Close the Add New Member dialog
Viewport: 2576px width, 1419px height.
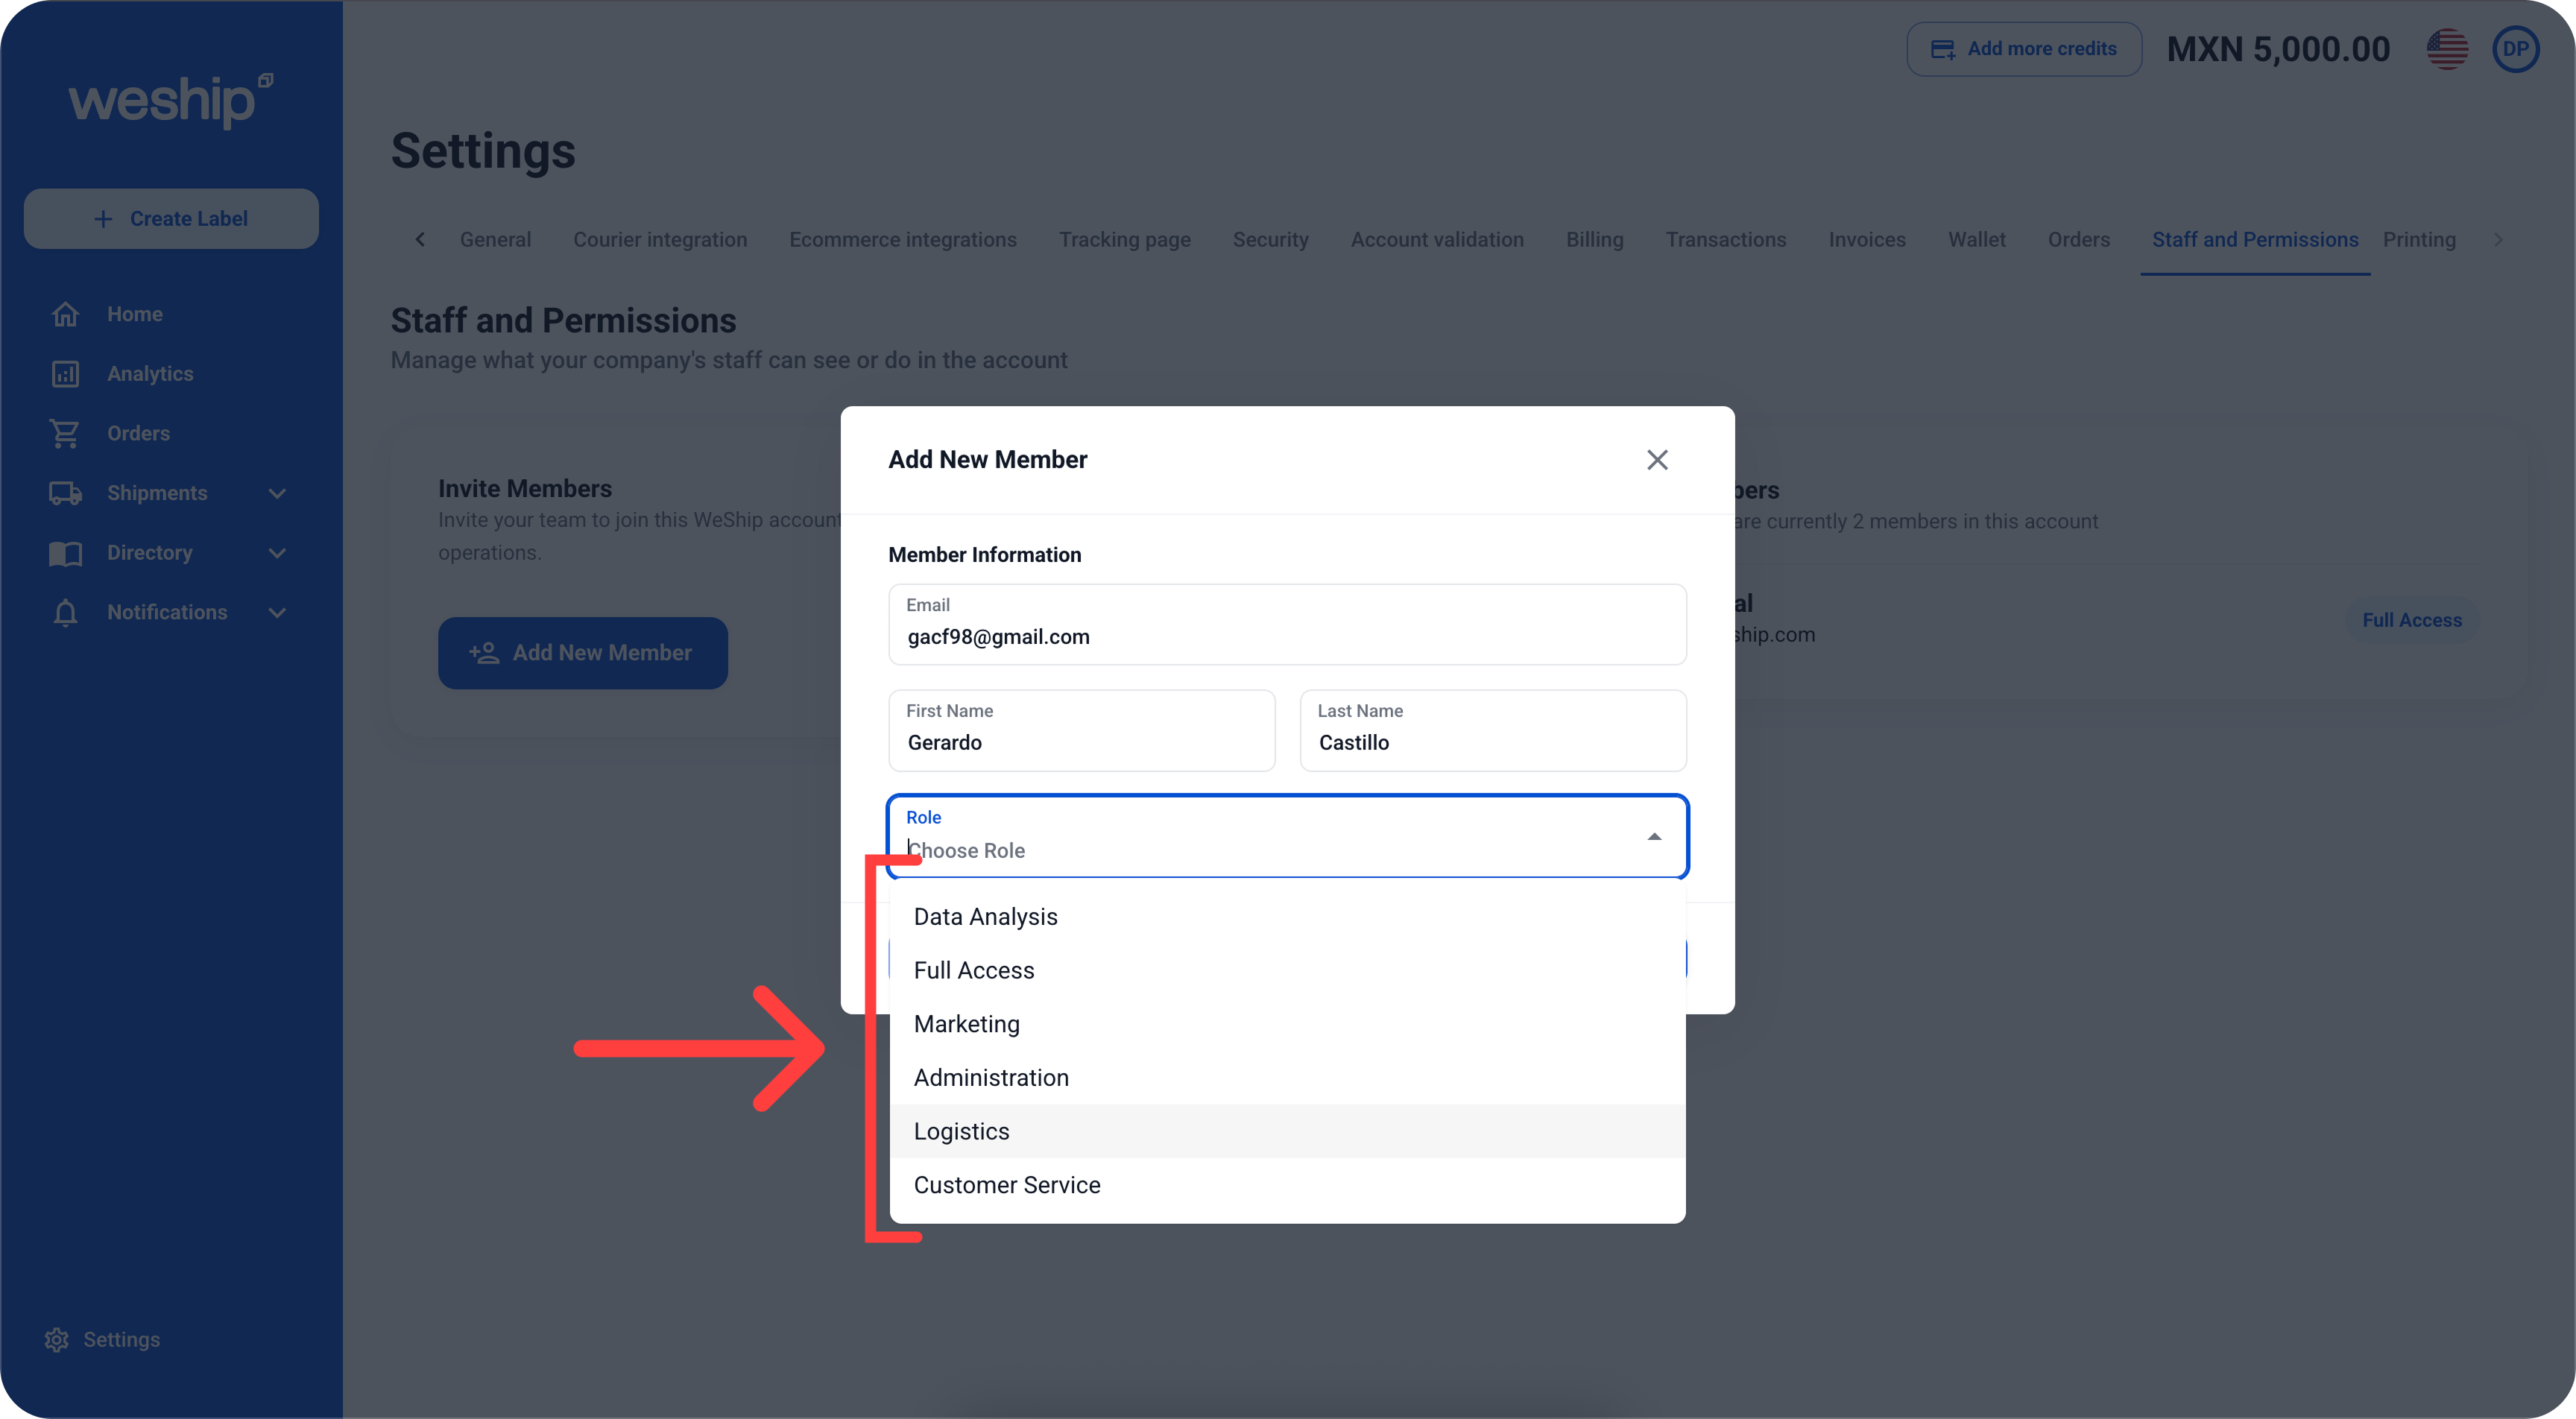click(1657, 460)
